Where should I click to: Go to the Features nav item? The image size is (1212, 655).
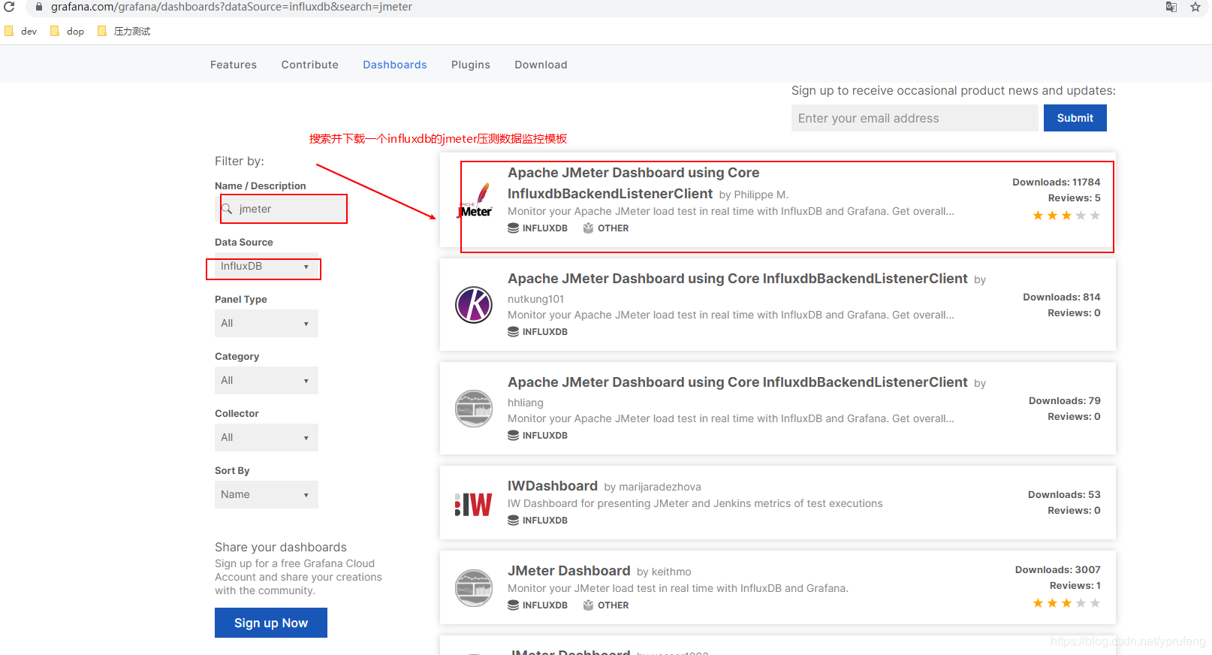click(x=234, y=65)
